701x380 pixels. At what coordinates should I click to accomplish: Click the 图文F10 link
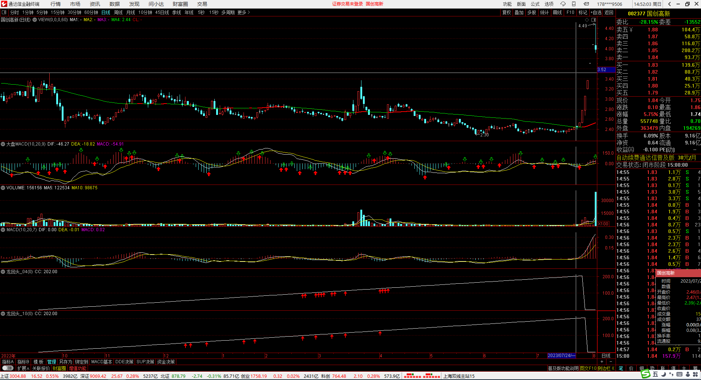click(588, 368)
